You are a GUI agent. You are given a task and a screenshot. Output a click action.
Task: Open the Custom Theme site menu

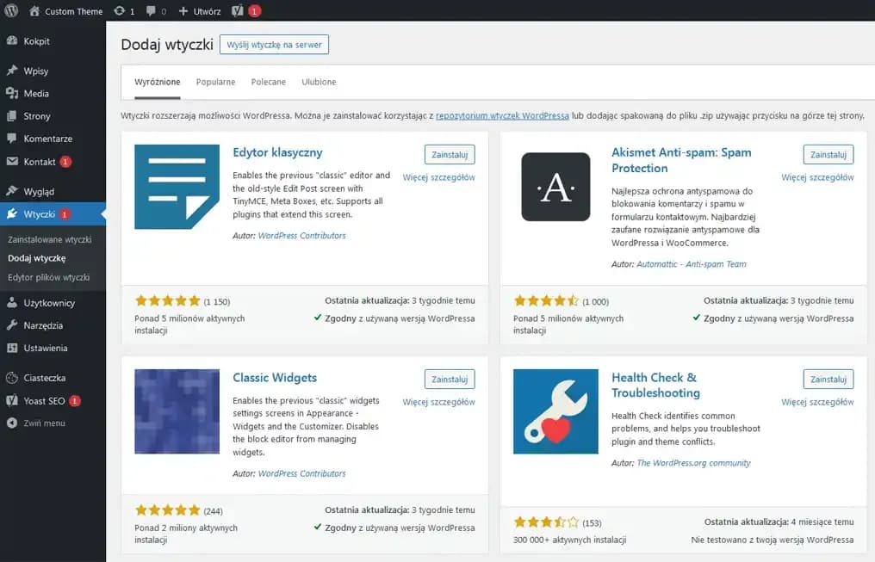tap(65, 11)
